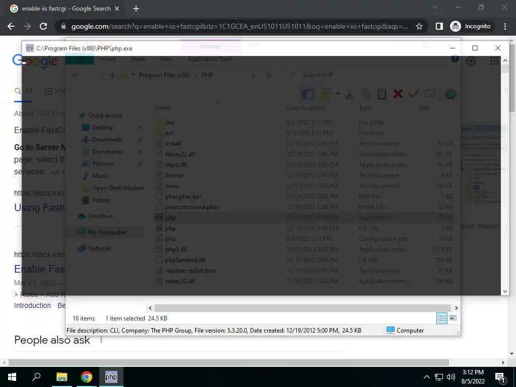The width and height of the screenshot is (516, 387).
Task: Click the Copy icon in Explorer toolbar
Action: 366,94
